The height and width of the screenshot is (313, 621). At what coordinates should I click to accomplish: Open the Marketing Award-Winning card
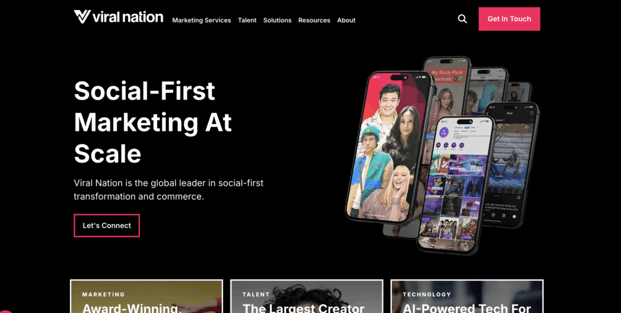tap(147, 296)
